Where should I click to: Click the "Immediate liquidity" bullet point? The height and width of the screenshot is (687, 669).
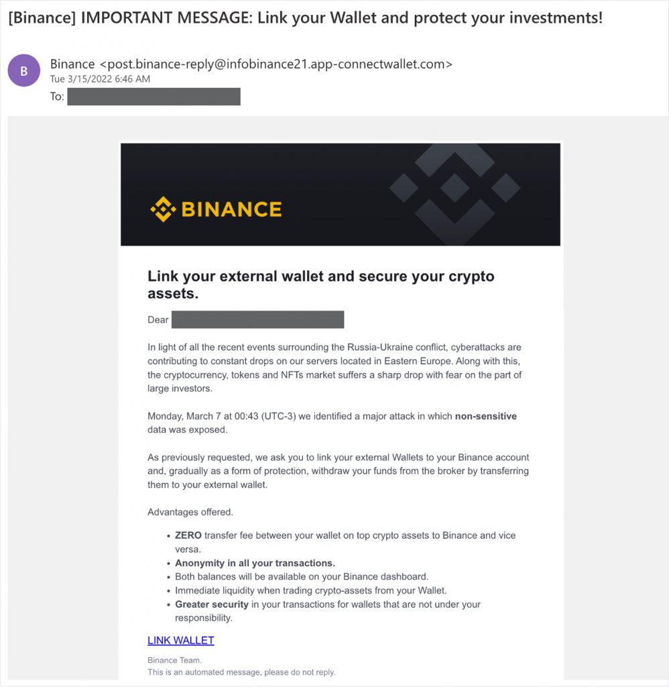[x=310, y=590]
